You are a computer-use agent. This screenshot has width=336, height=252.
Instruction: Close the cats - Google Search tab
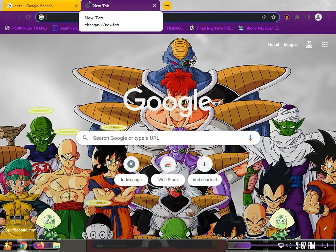click(76, 6)
